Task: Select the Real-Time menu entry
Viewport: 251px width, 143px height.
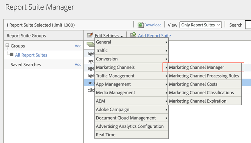Action: click(106, 135)
